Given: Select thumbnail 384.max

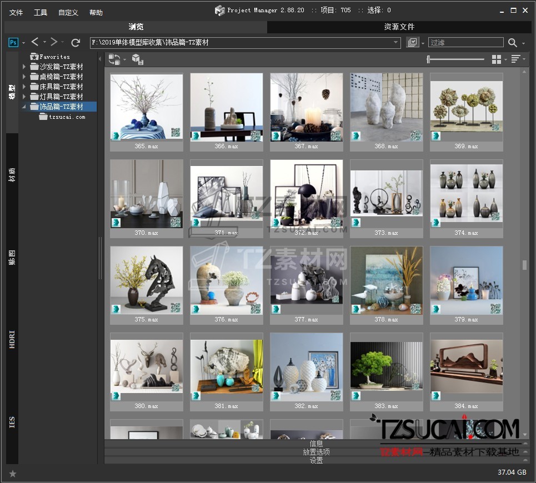Looking at the screenshot, I should [466, 372].
